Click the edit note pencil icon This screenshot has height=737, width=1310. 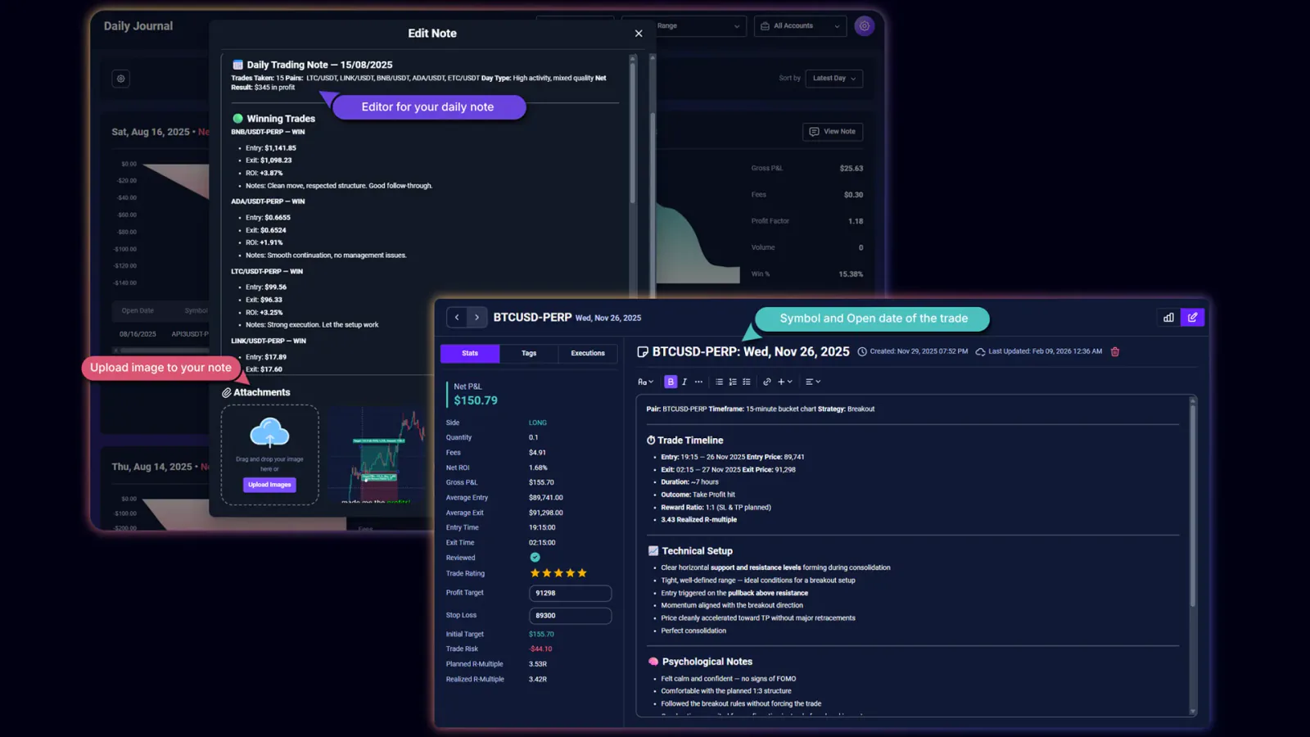click(x=1192, y=317)
